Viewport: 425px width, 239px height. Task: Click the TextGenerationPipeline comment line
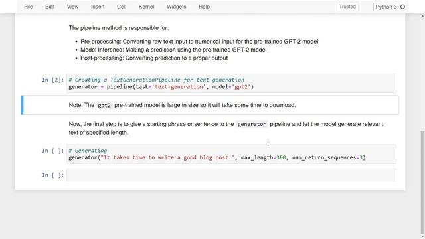(157, 80)
